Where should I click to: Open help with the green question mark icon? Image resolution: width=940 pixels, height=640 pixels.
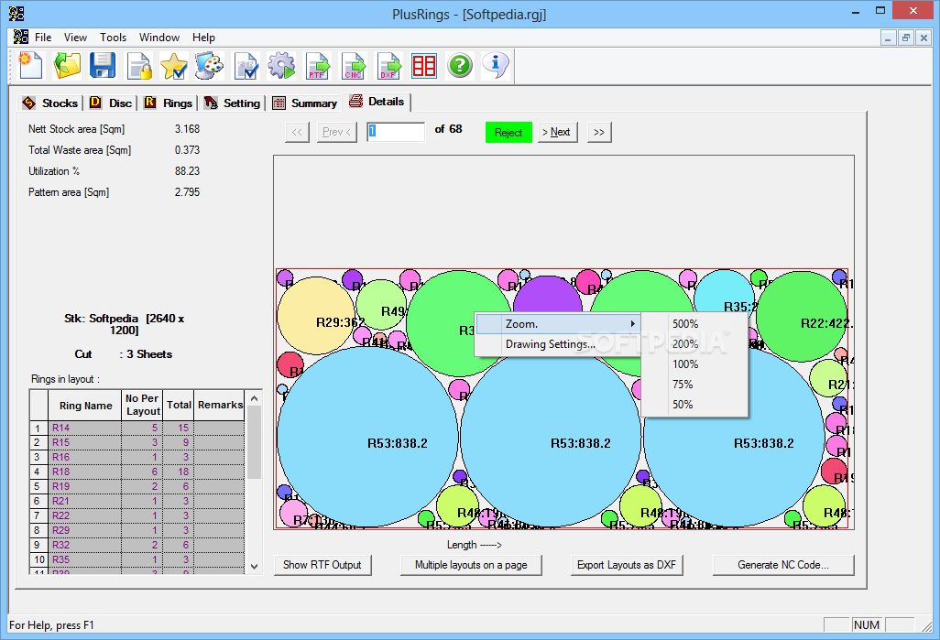(460, 65)
